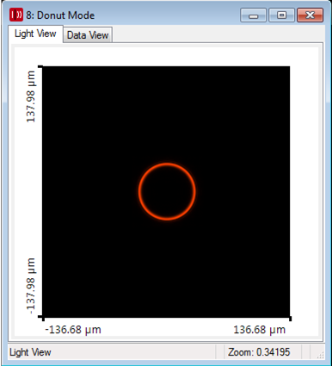
Task: Click the dark center inside the ring
Action: point(167,191)
